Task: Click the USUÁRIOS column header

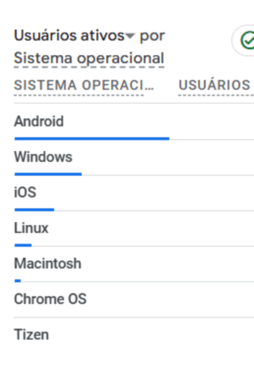Action: [x=215, y=85]
